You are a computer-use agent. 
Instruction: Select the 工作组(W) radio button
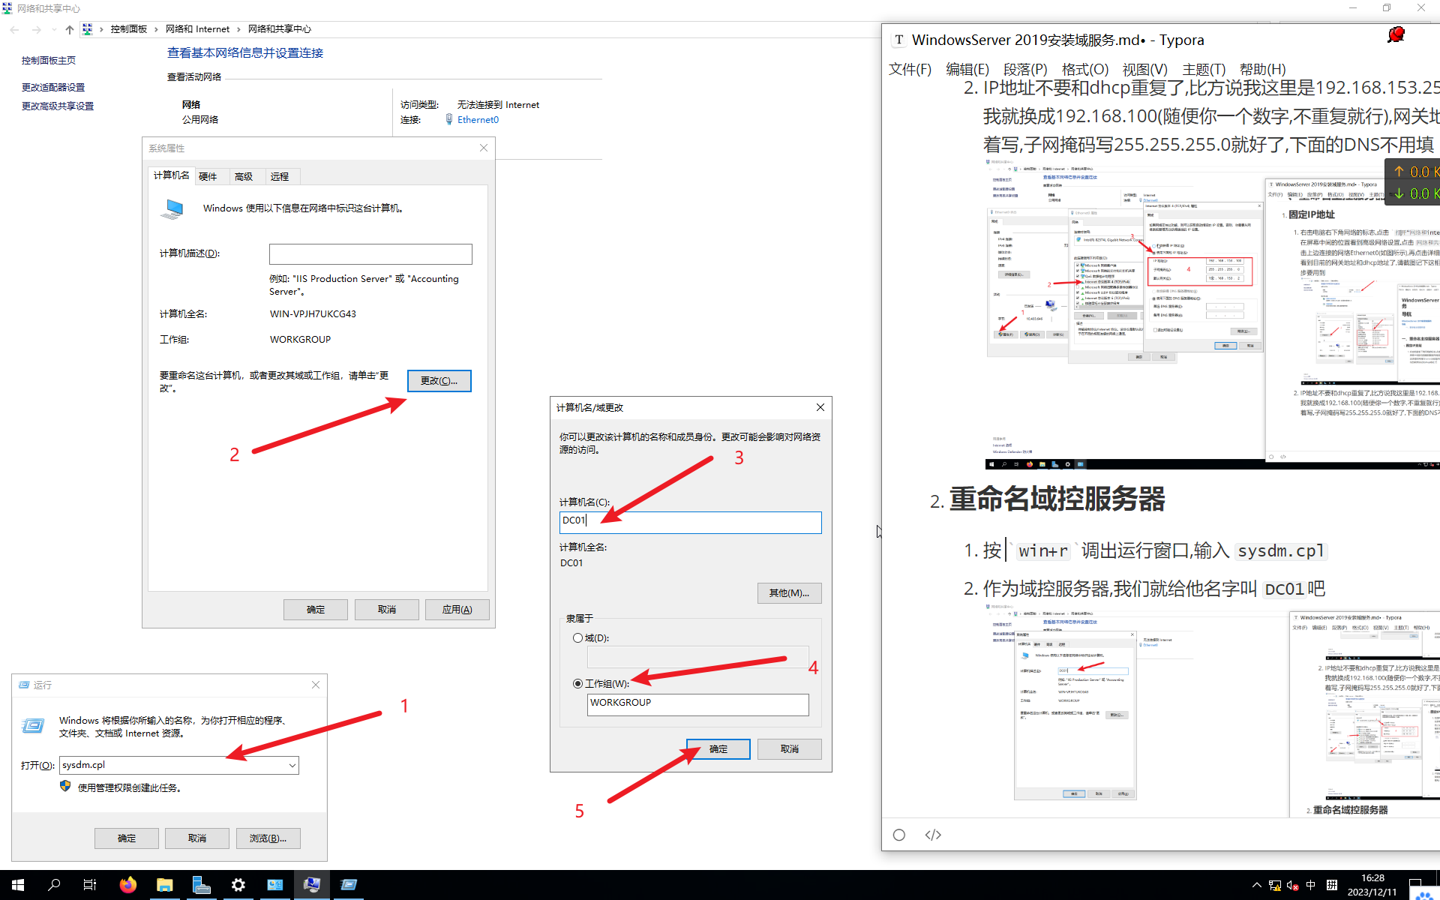tap(577, 683)
